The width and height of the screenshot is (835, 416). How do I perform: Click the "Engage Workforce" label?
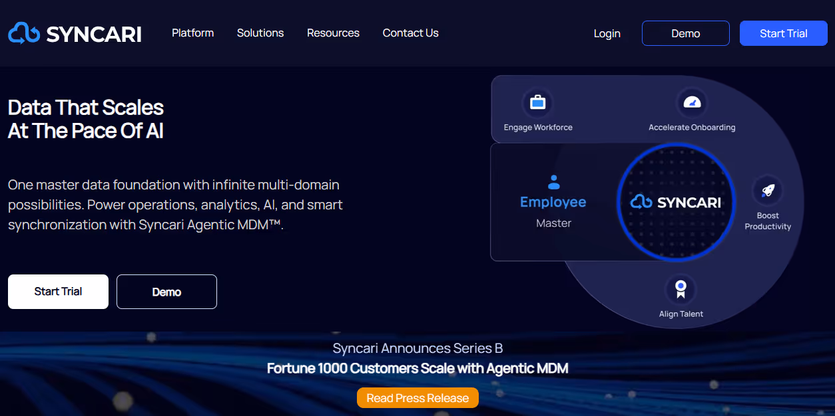[538, 127]
